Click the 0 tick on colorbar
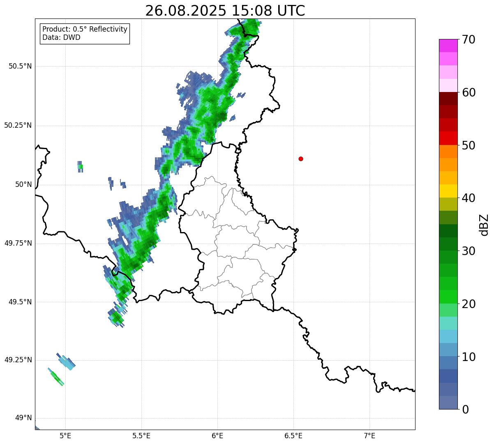This screenshot has width=494, height=444. 465,409
